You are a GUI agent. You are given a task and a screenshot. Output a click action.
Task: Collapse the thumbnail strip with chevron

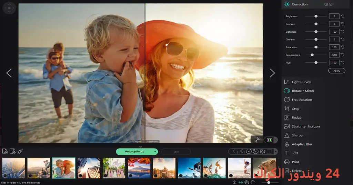click(x=141, y=146)
